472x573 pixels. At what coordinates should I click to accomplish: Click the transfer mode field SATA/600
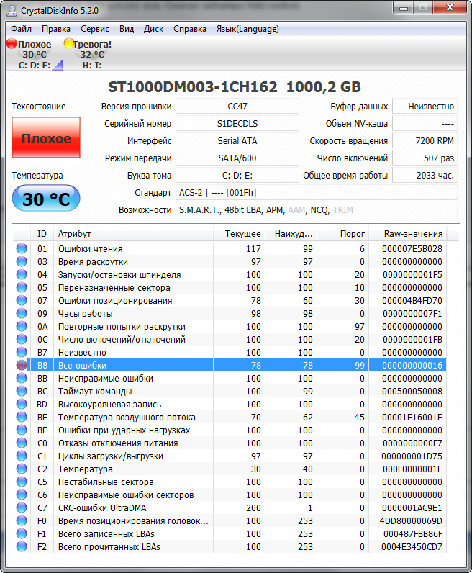pyautogui.click(x=237, y=158)
